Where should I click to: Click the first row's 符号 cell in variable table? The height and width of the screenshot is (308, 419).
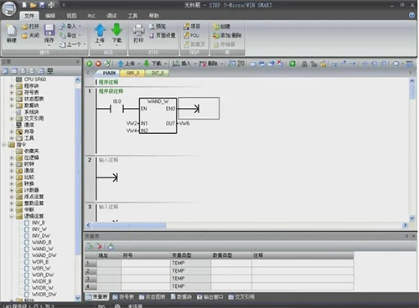tap(146, 263)
